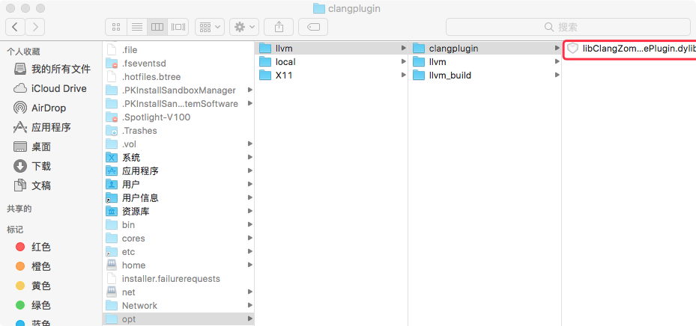The width and height of the screenshot is (696, 326).
Task: Go back with the left arrow button
Action: point(15,27)
